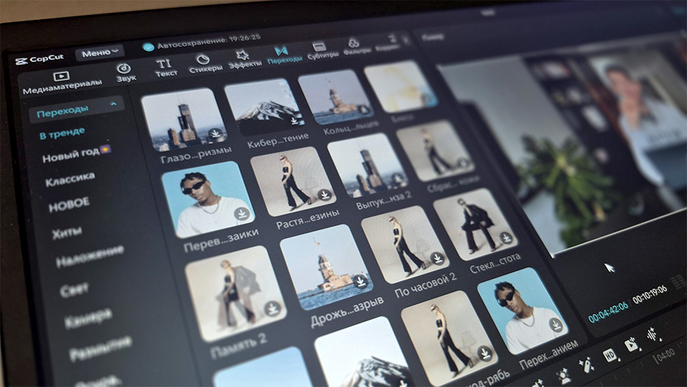687x387 pixels.
Task: Open the Текст (Text) tool icon
Action: click(x=164, y=64)
